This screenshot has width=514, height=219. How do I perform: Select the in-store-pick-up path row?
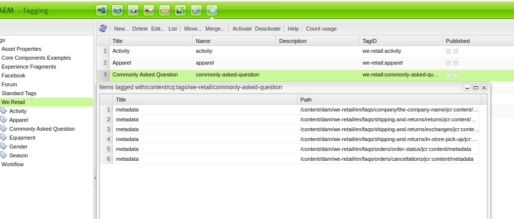[290, 139]
